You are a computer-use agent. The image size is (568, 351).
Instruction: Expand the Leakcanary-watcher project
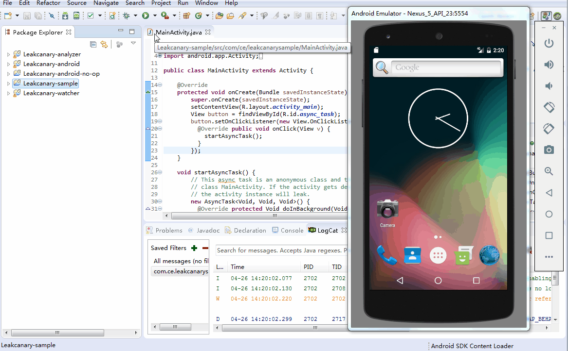point(8,93)
